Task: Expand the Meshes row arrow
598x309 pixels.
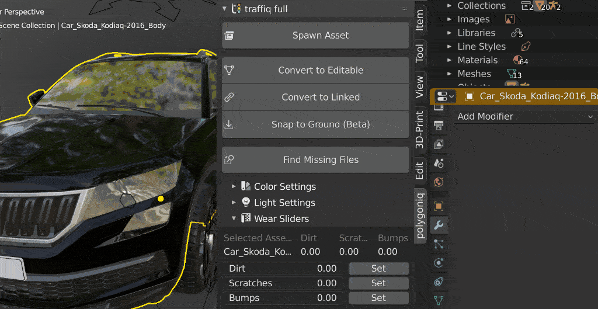Action: [449, 74]
